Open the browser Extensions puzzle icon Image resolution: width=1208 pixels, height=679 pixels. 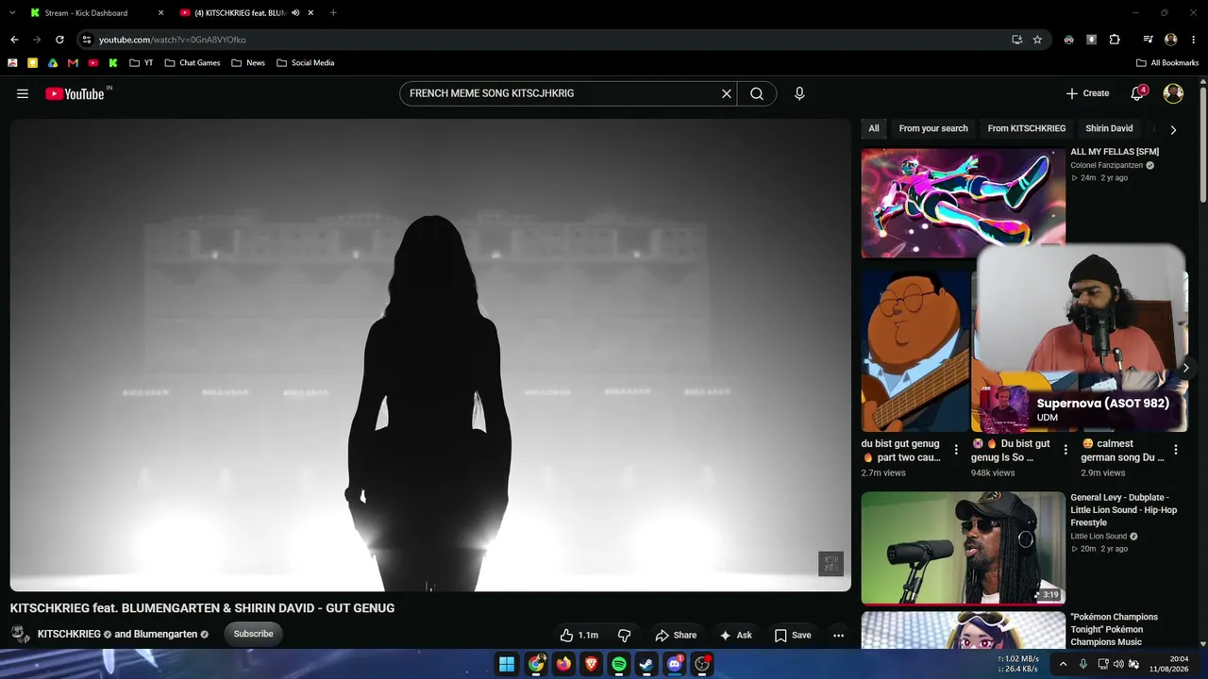click(x=1115, y=40)
